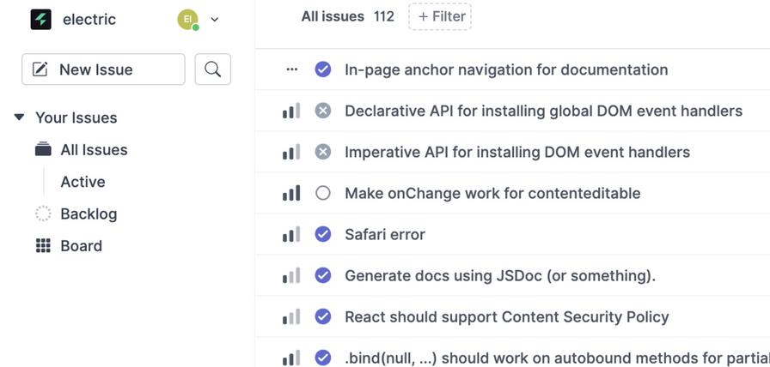Click the New Issue button
Image resolution: width=770 pixels, height=367 pixels.
pyautogui.click(x=103, y=69)
